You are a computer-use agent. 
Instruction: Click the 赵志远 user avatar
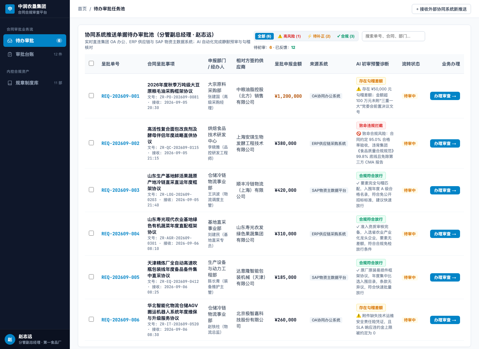[x=10, y=339]
